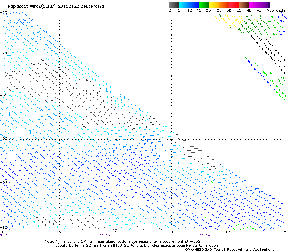The image size is (287, 252).
Task: Click the 'NOAA/NESDIS/Office of Research and Applications' credit
Action: coord(228,250)
